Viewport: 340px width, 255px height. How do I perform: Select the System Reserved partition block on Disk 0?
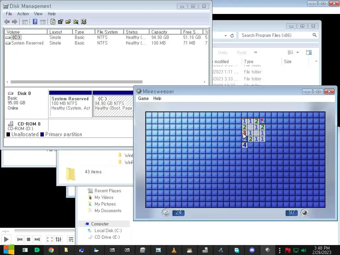point(70,104)
